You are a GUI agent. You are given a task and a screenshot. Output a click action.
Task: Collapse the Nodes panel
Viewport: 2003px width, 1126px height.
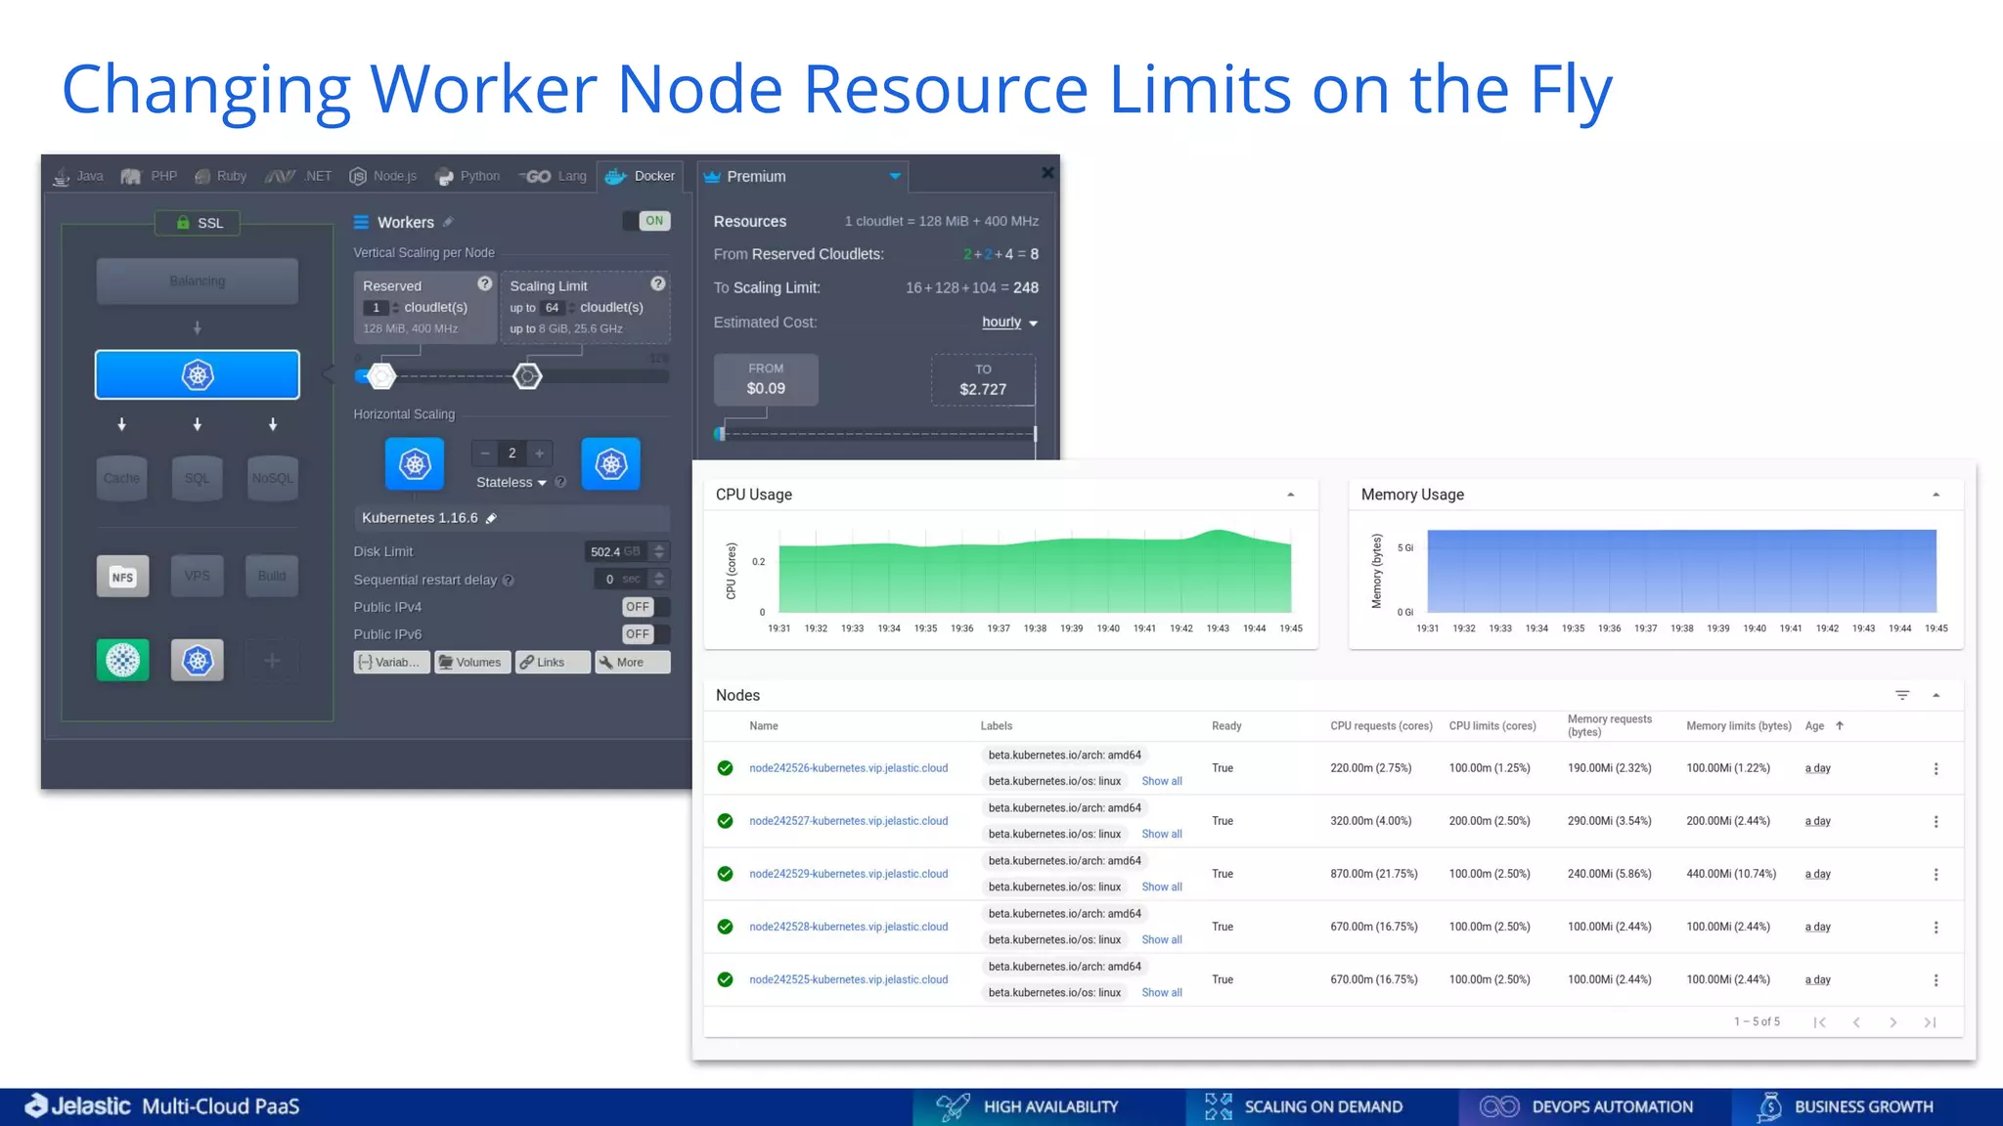click(1936, 695)
